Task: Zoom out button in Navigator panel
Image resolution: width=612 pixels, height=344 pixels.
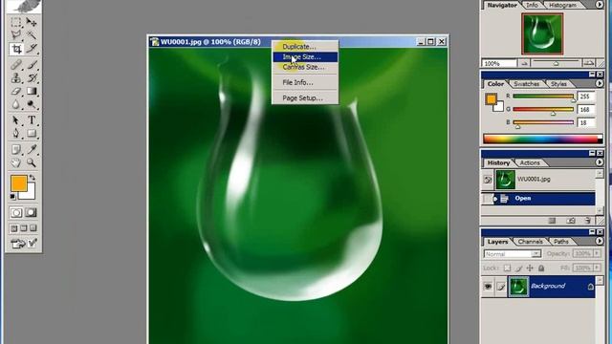Action: point(524,63)
